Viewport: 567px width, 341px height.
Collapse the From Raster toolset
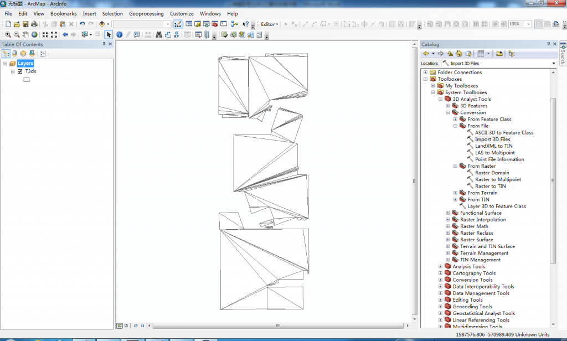pos(456,166)
